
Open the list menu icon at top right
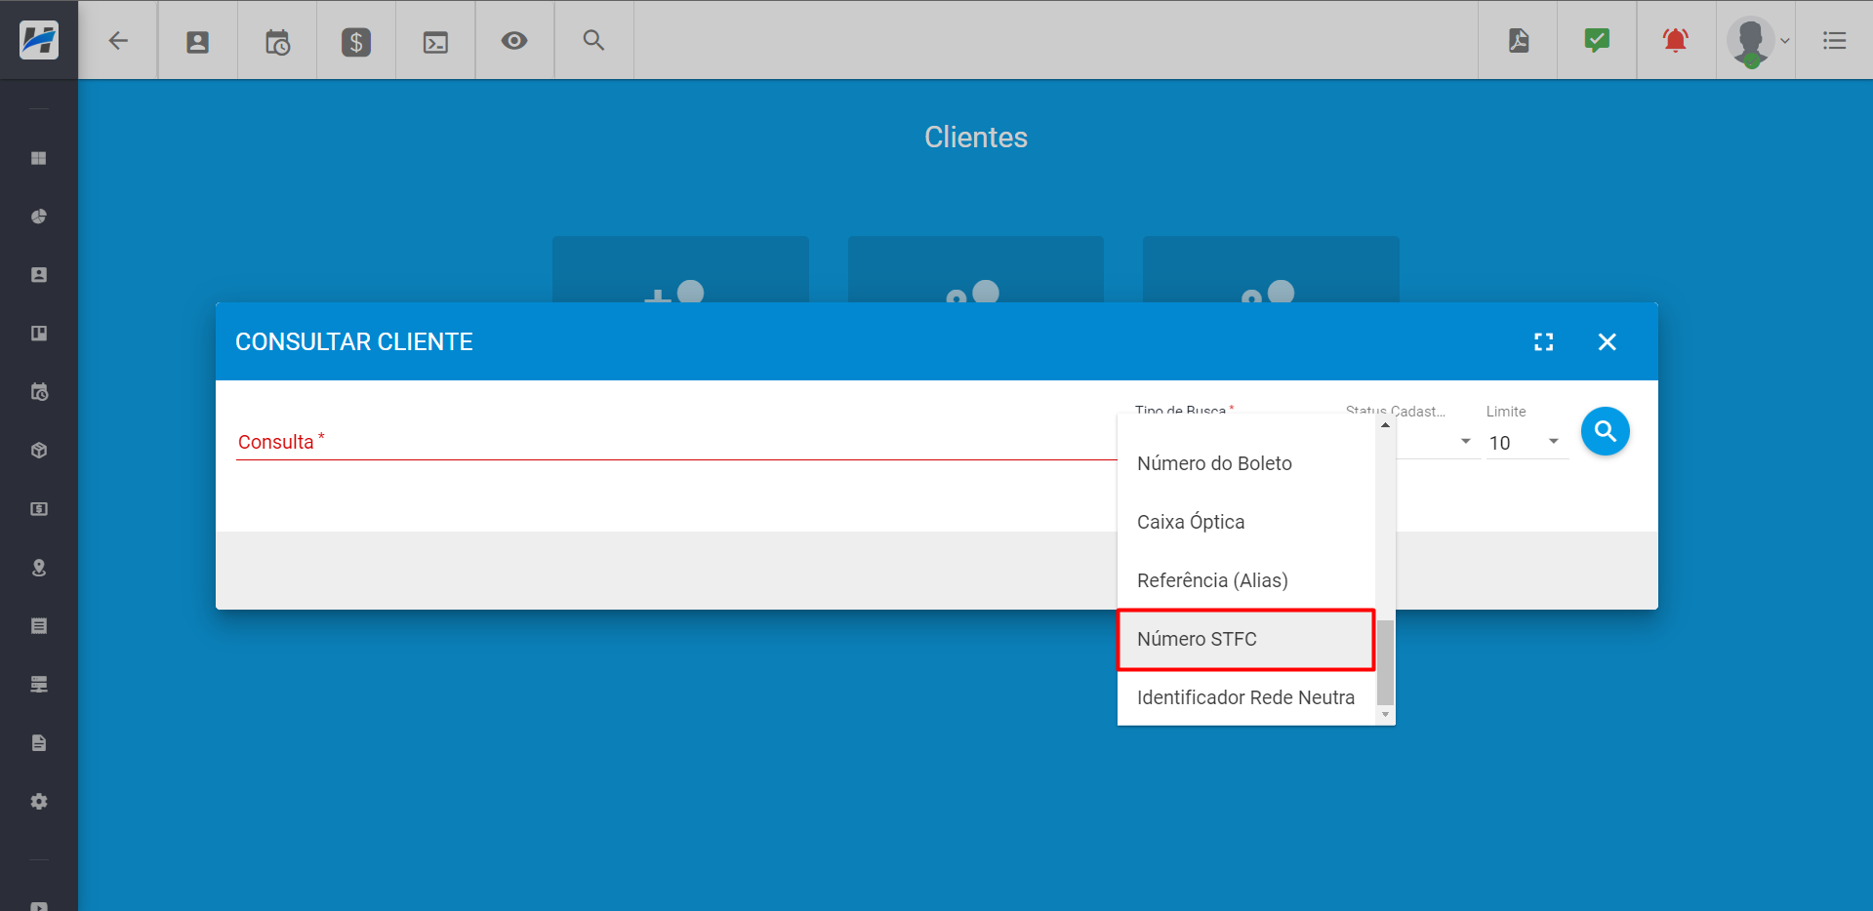point(1834,41)
